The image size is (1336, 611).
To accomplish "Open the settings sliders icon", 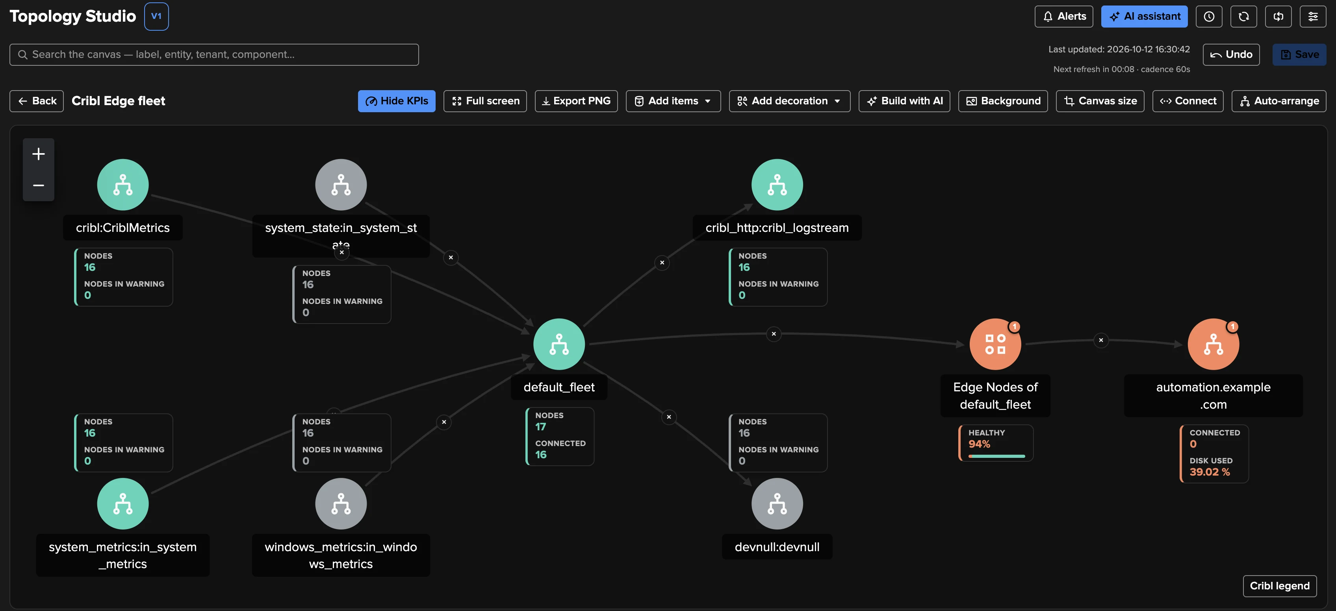I will point(1313,17).
